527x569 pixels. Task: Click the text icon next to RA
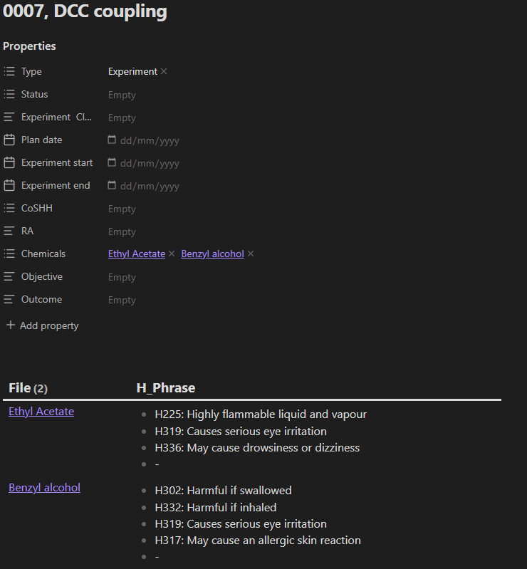pos(9,231)
